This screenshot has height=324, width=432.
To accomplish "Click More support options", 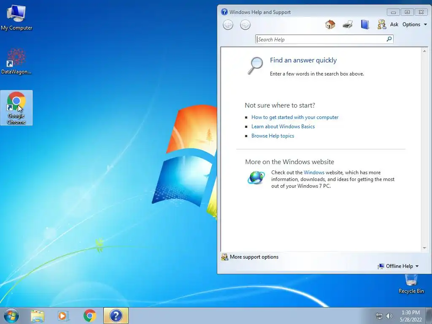I will click(254, 257).
